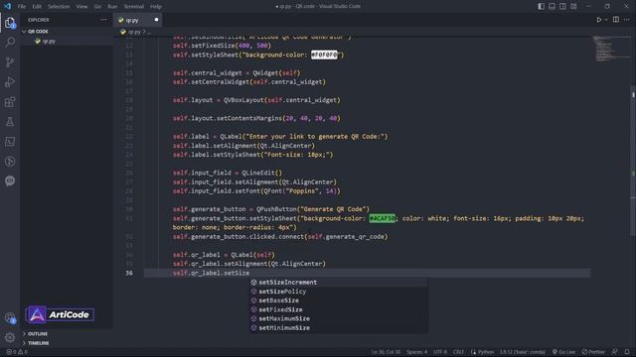The height and width of the screenshot is (357, 636).
Task: Open editor More Actions ellipsis
Action: click(x=627, y=20)
